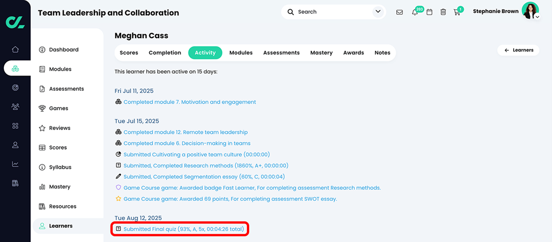
Task: Open Submitted, Completed Segmentation essay link
Action: [x=204, y=176]
